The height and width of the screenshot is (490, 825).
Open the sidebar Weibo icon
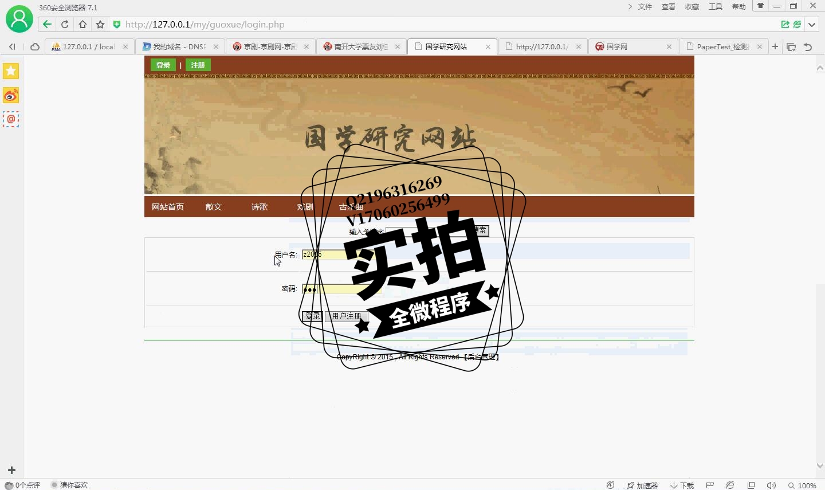point(11,95)
